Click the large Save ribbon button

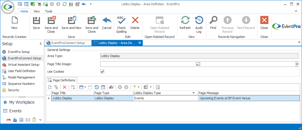click(36, 23)
